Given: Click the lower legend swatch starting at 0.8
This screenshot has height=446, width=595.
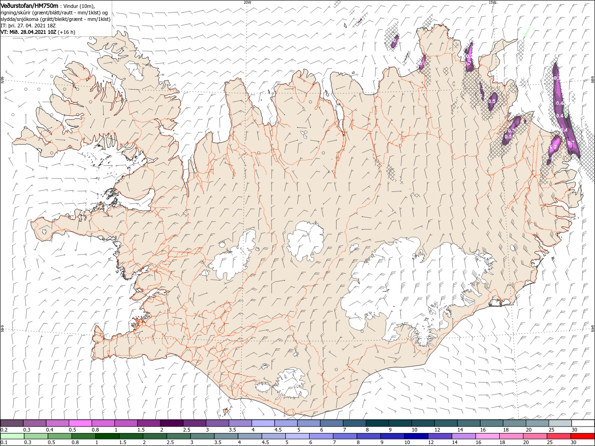Looking at the screenshot, I should (83, 436).
